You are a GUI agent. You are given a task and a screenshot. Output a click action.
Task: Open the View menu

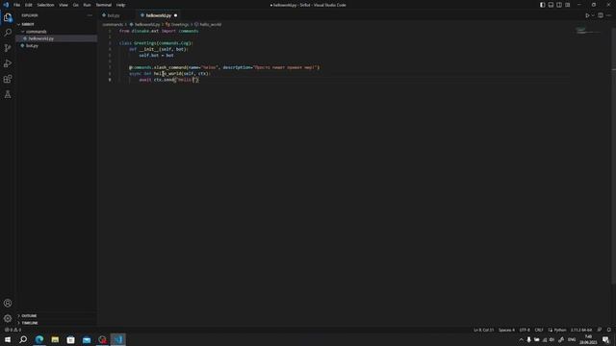coord(64,5)
